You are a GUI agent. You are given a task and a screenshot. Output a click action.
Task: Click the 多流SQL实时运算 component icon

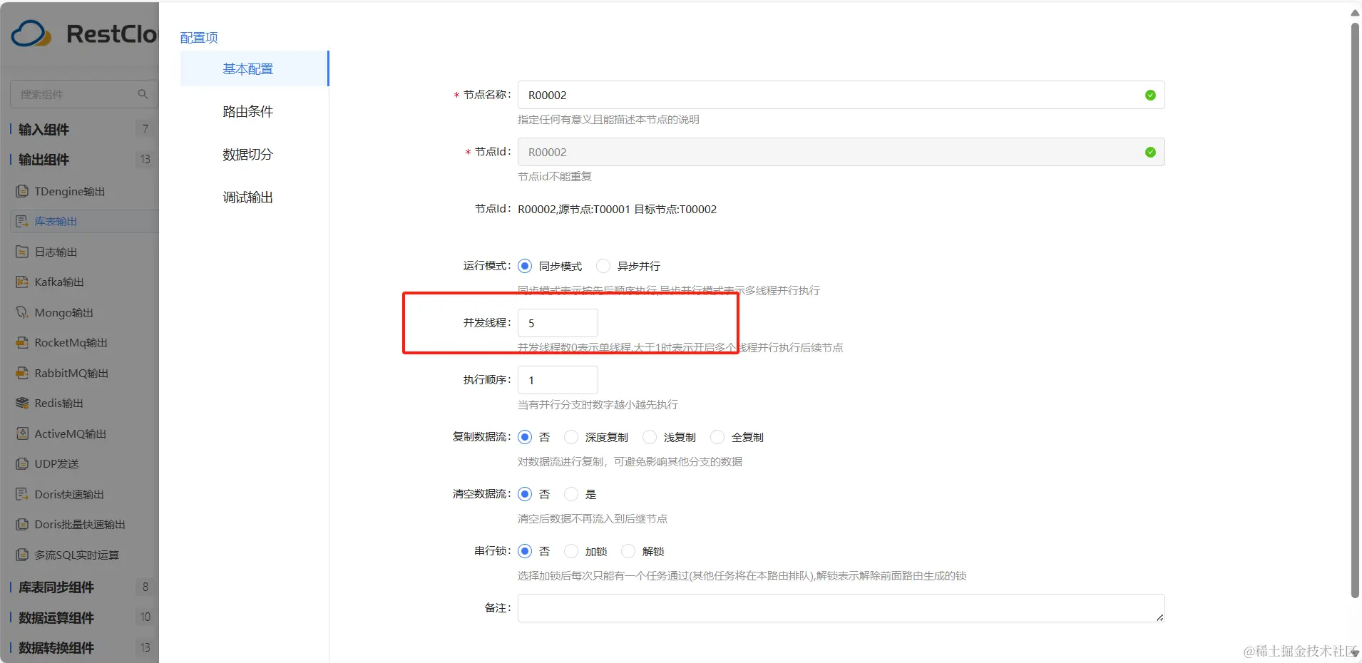tap(22, 555)
